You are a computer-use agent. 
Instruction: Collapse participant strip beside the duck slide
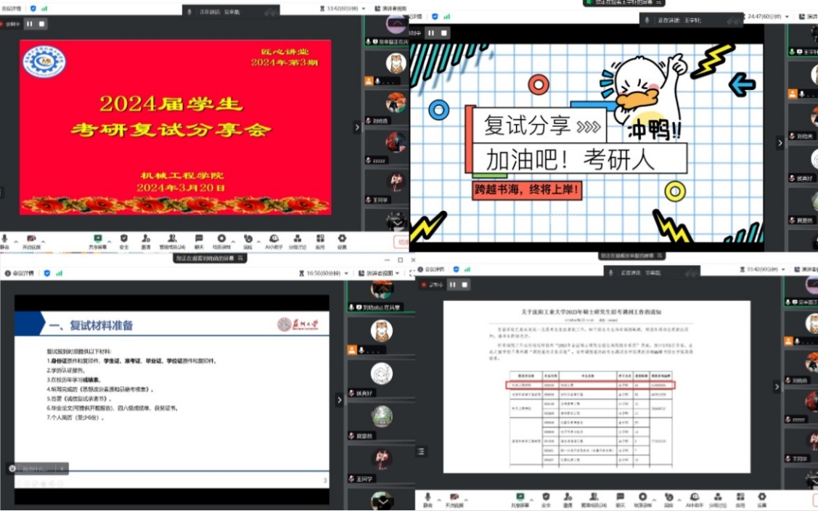(x=780, y=142)
